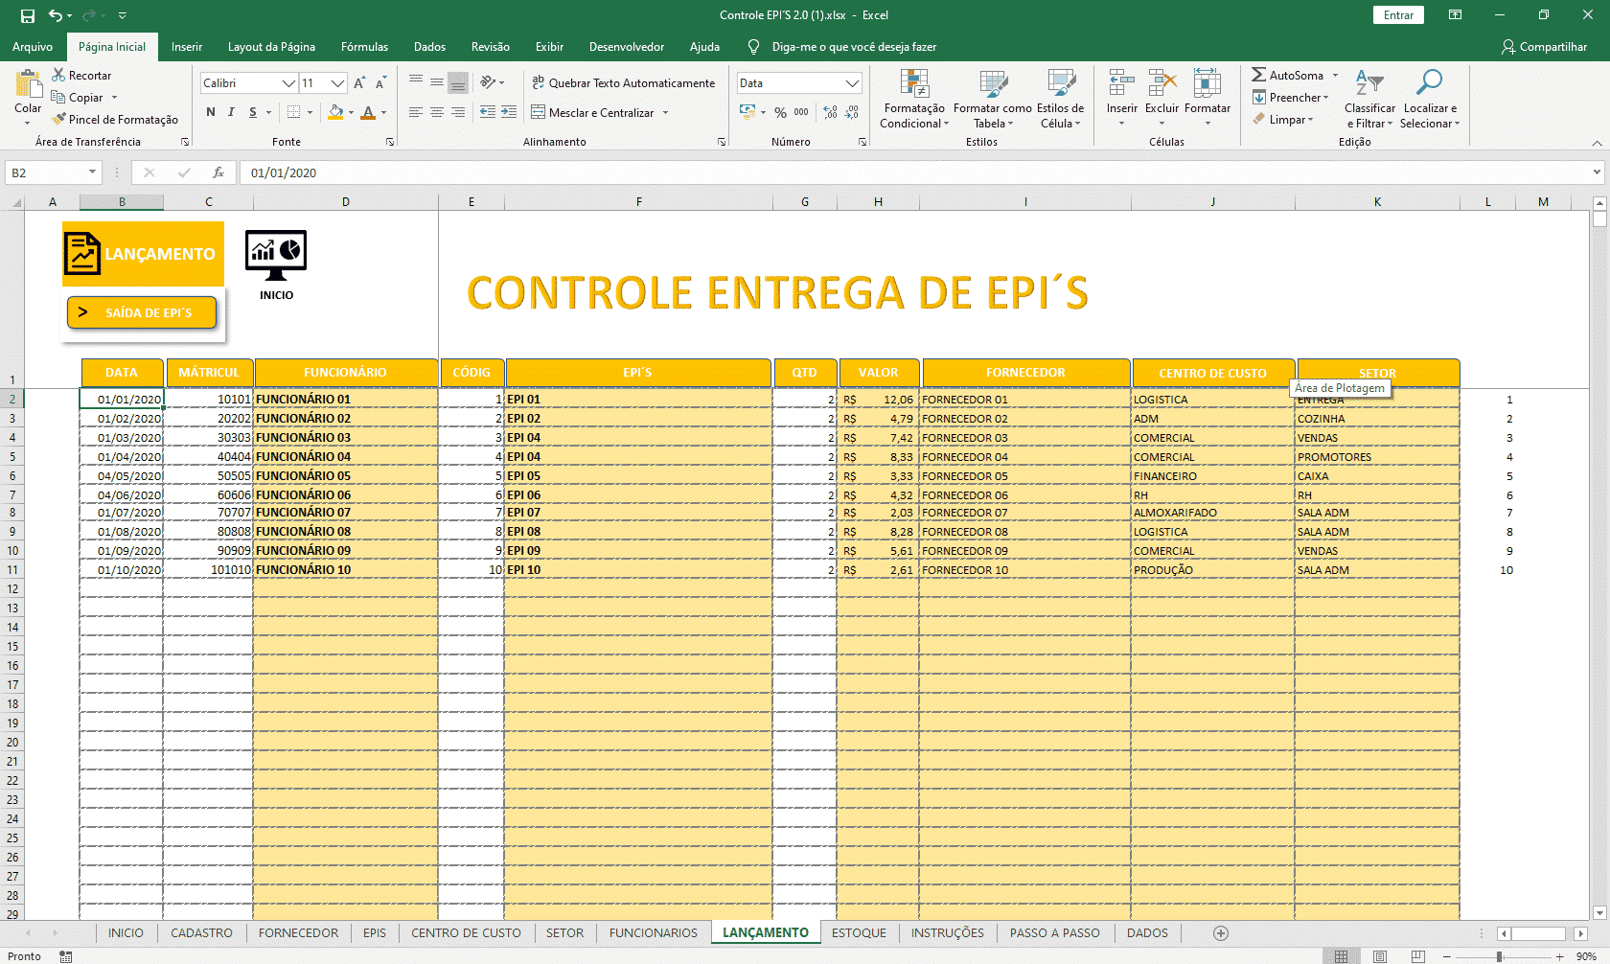Image resolution: width=1610 pixels, height=964 pixels.
Task: Increase font size with the large A
Action: point(359,83)
